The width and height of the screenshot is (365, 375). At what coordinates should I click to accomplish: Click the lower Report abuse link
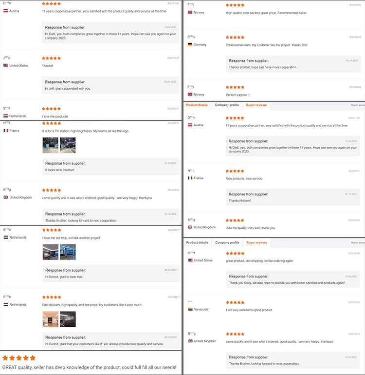tap(358, 242)
